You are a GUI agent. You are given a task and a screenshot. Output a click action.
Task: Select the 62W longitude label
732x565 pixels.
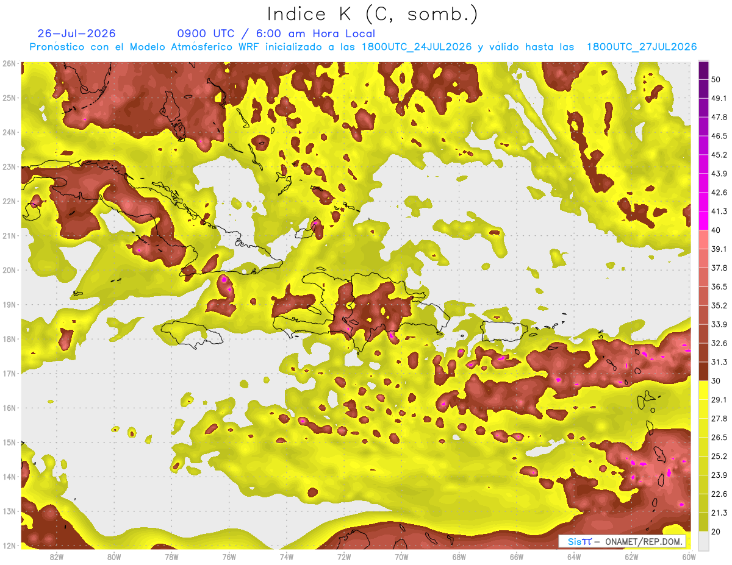tap(631, 557)
